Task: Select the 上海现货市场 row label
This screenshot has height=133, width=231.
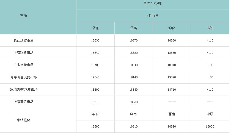Action: tap(24, 53)
